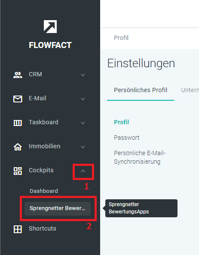Screen dimensions: 199x255
Task: Click the Taskboard columns icon
Action: [x=18, y=123]
